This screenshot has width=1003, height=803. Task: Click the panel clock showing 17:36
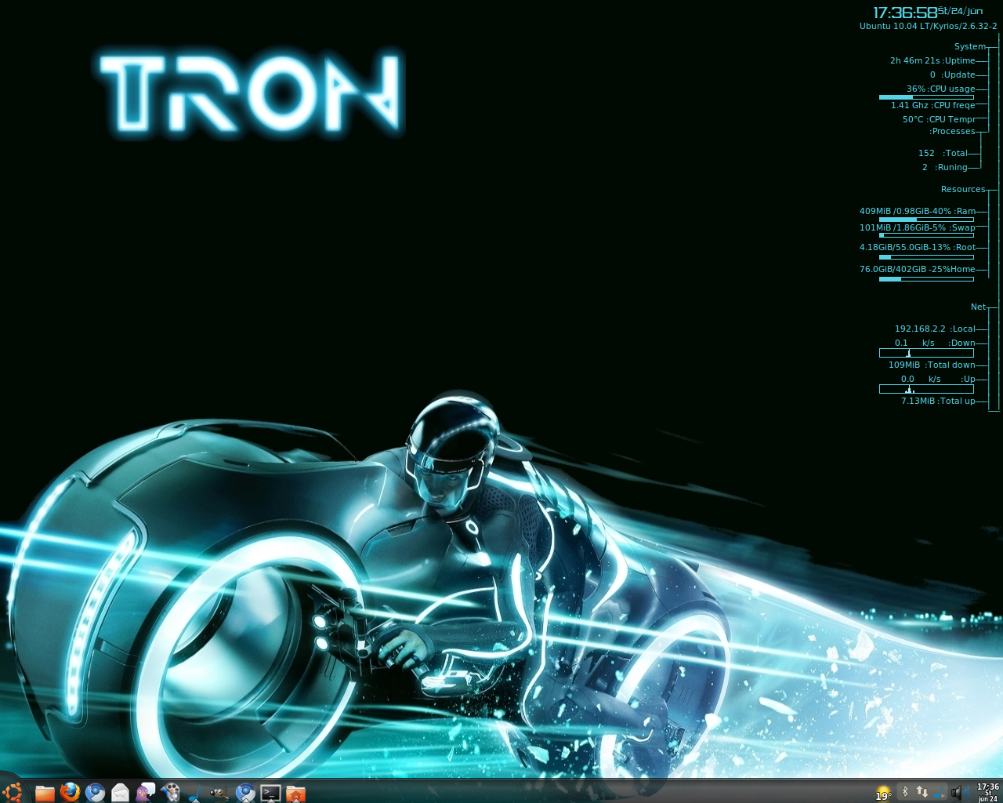[988, 792]
